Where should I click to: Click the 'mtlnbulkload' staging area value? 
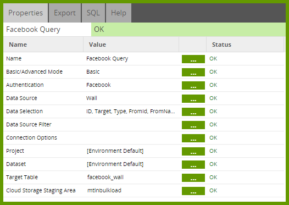tap(104, 191)
